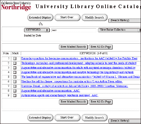This screenshot has height=124, width=141.
Task: Click the 'Mark' column header
Action: (x=15, y=53)
